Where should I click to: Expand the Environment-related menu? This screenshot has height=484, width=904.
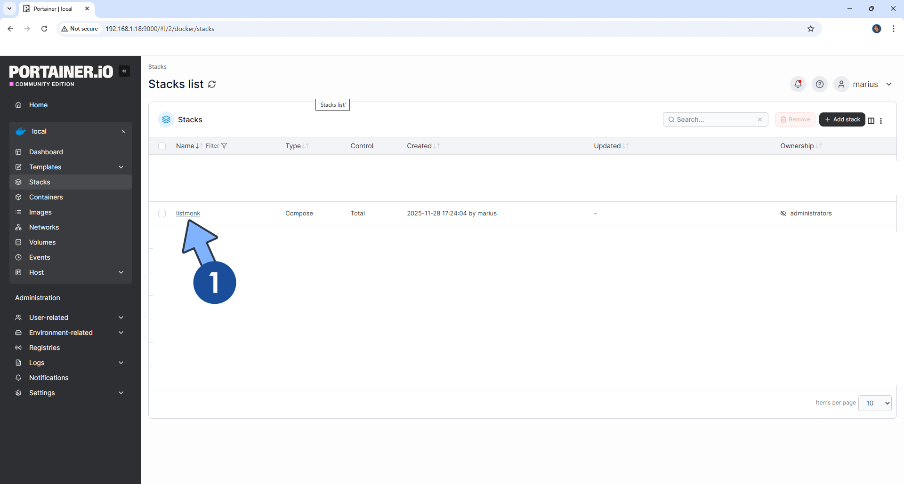[x=121, y=333]
